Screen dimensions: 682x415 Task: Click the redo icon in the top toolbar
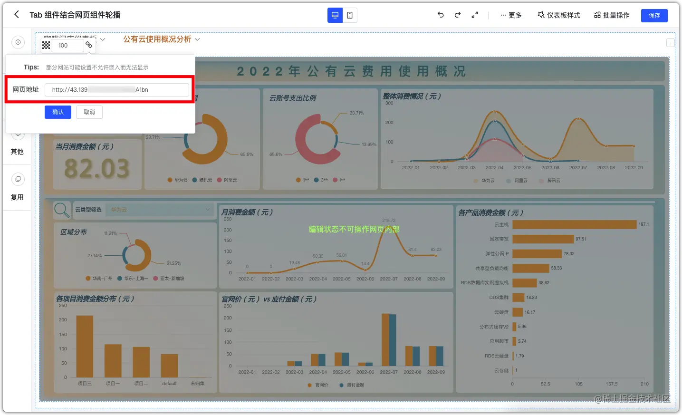tap(457, 15)
